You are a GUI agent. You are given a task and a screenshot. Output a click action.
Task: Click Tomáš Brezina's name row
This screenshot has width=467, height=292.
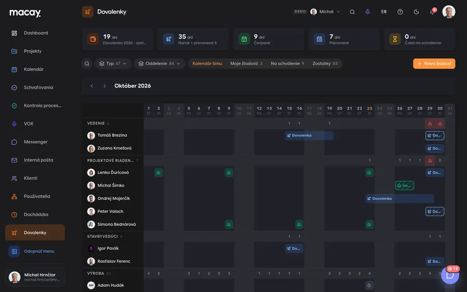tap(113, 135)
